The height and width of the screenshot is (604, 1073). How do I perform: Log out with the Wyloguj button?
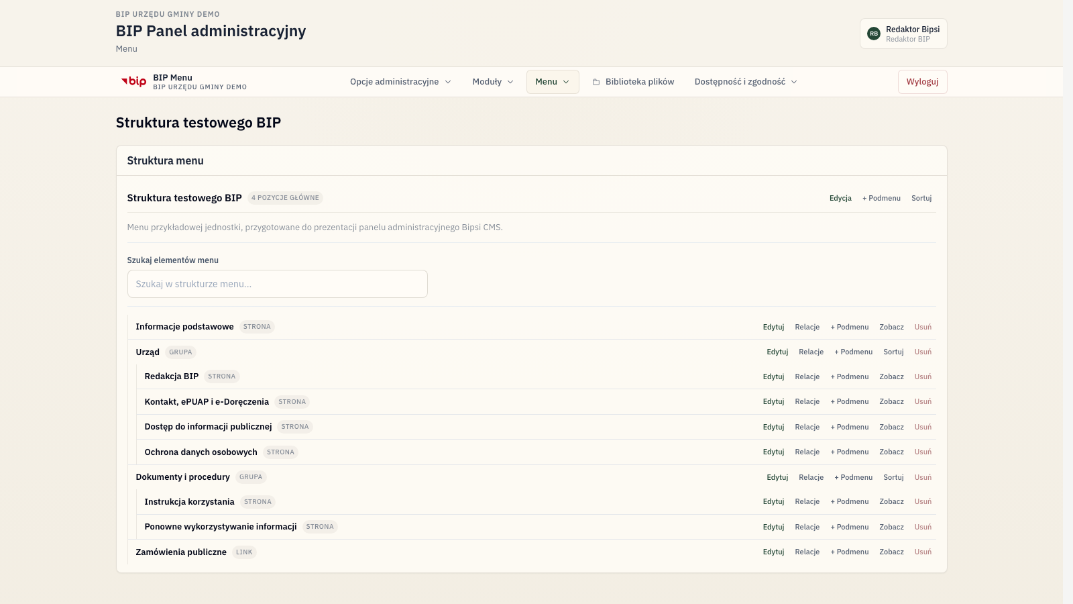(923, 82)
